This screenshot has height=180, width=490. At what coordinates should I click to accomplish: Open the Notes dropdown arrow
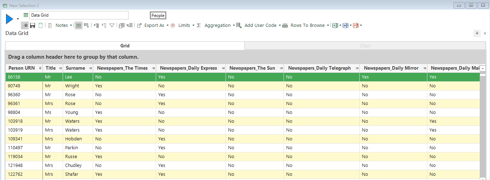(x=71, y=25)
